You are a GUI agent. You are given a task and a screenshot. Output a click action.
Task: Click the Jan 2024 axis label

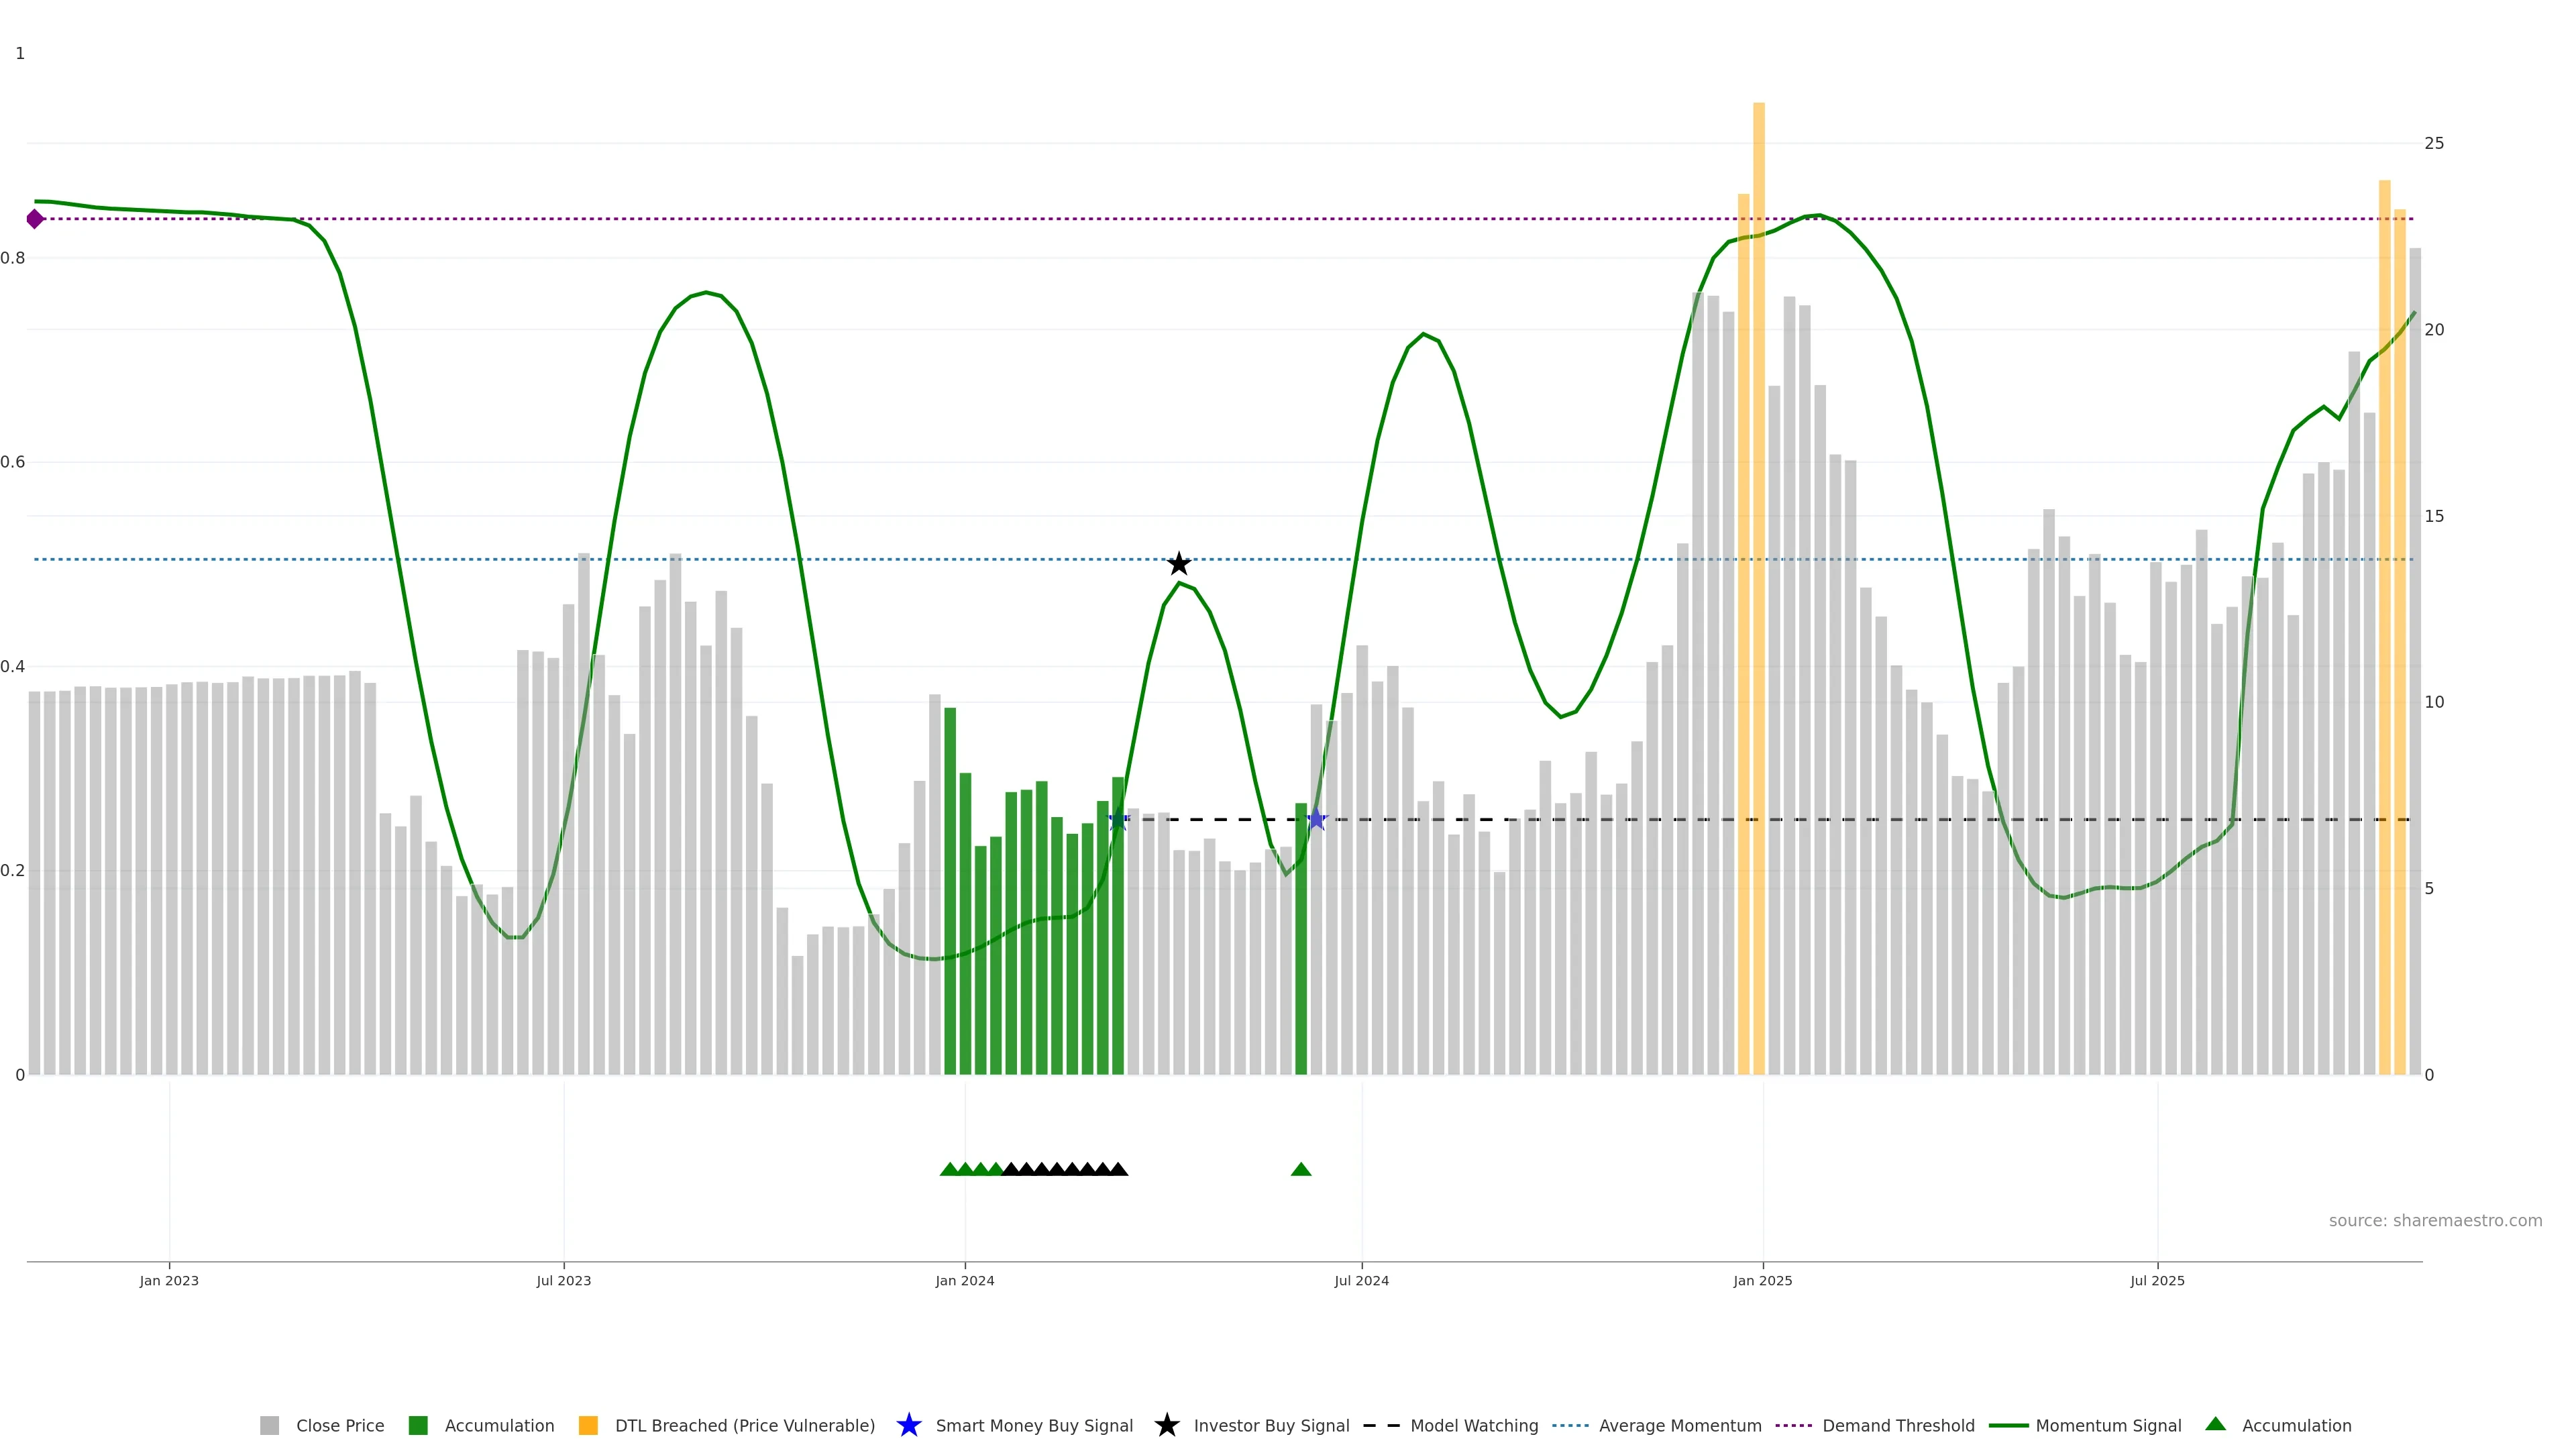pos(964,1281)
